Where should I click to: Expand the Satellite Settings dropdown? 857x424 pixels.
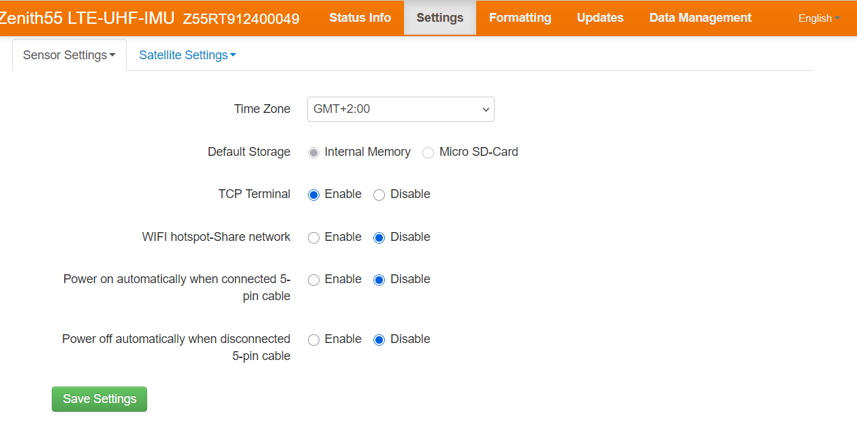coord(187,55)
